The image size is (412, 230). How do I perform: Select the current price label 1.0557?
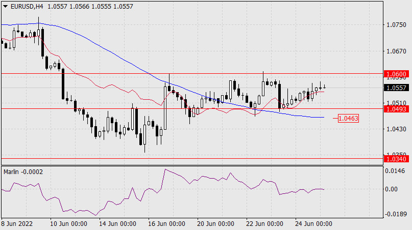coord(396,88)
